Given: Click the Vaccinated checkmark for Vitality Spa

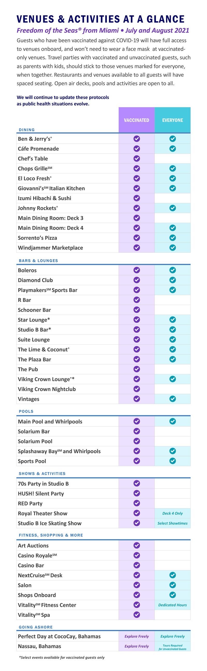Looking at the screenshot, I should tap(137, 615).
